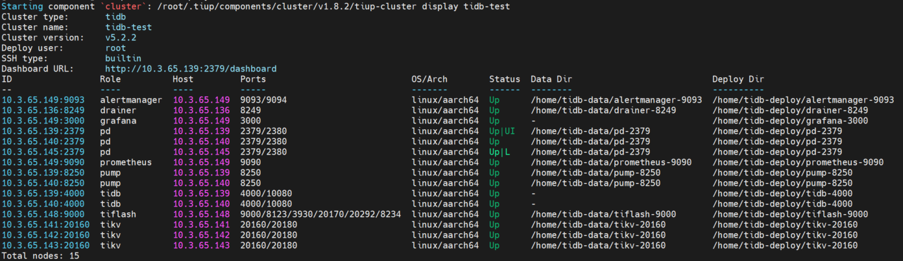Click ID 10.3.65.143:20160

(45, 245)
